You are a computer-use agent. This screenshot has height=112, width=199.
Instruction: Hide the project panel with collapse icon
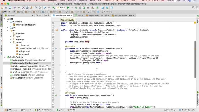[x=49, y=15]
